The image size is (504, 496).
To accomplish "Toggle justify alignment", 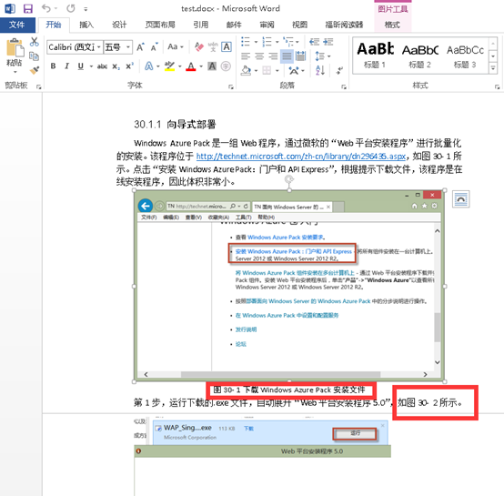I will coord(287,56).
